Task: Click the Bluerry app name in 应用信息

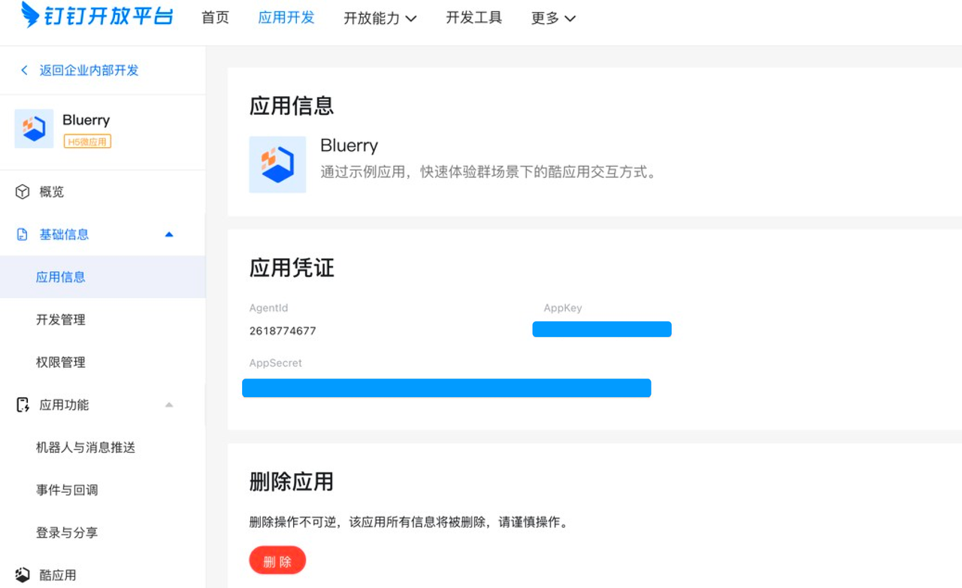Action: [x=349, y=145]
